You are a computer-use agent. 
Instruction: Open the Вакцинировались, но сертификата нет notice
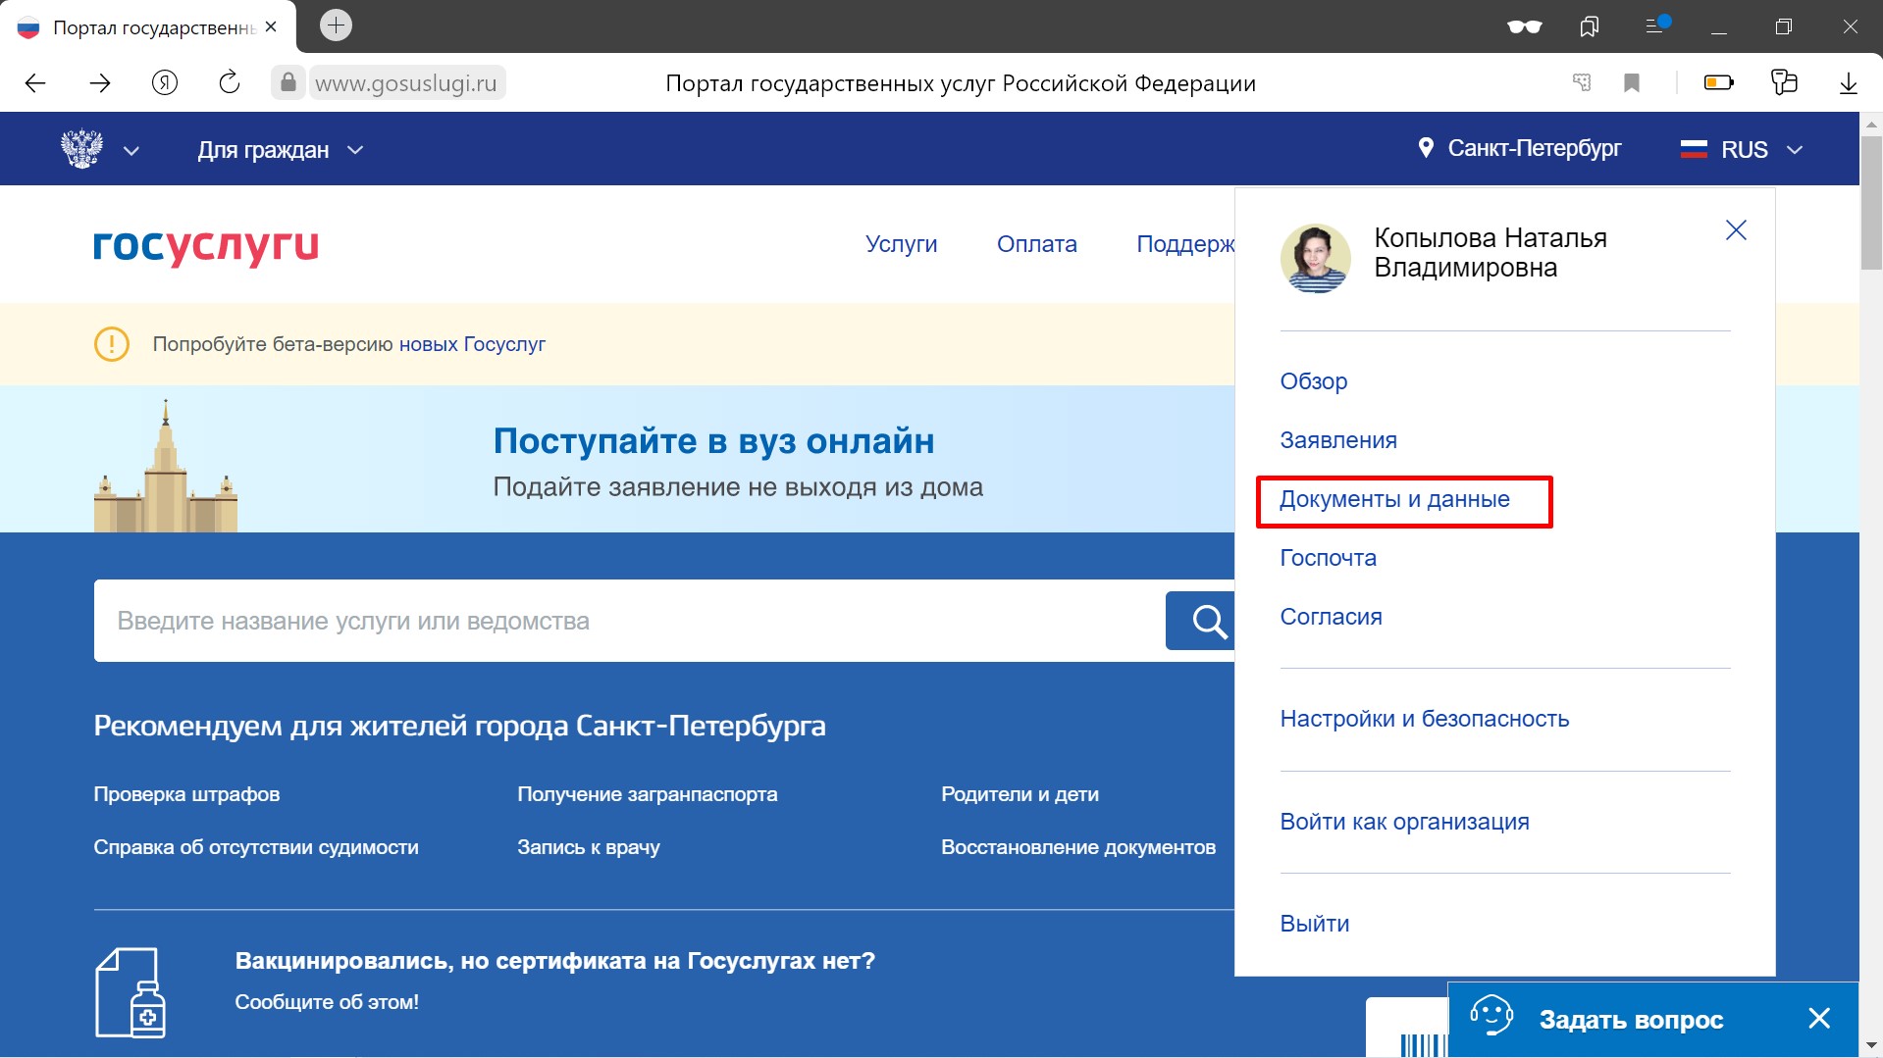tap(554, 961)
